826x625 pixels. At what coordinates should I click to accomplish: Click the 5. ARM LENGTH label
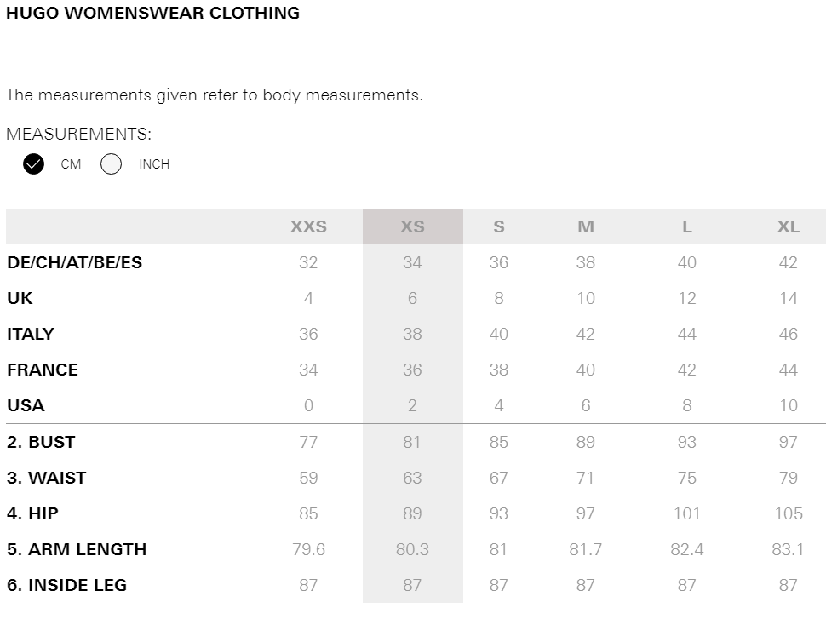point(77,549)
